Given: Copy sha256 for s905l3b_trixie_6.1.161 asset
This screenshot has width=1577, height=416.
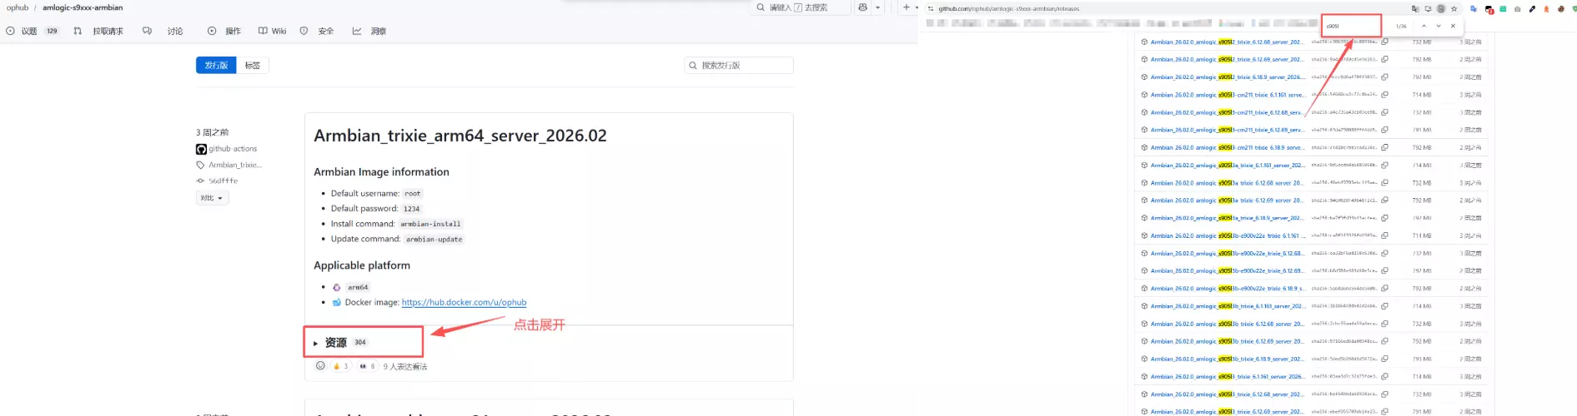Looking at the screenshot, I should (1384, 306).
